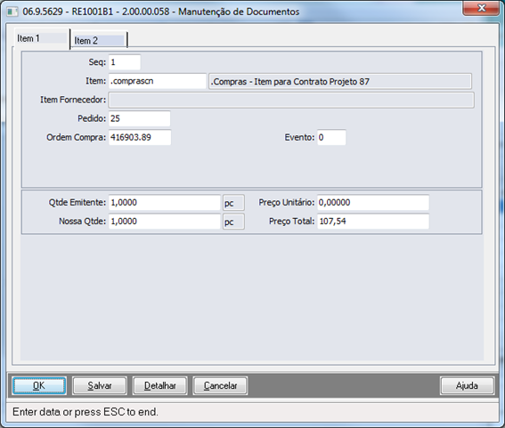Click the Preço Total label

tap(291, 222)
